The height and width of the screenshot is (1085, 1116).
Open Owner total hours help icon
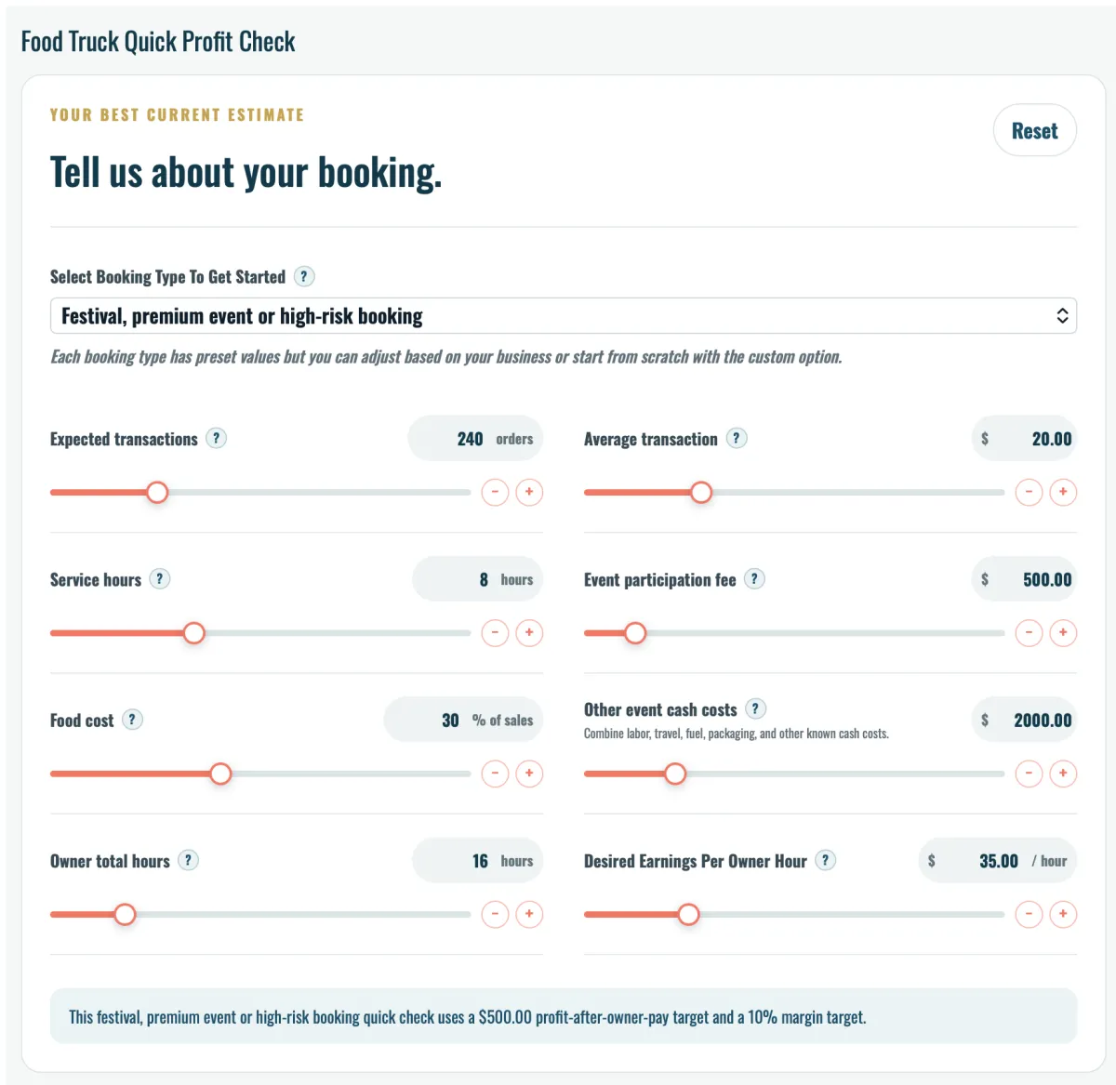click(188, 860)
